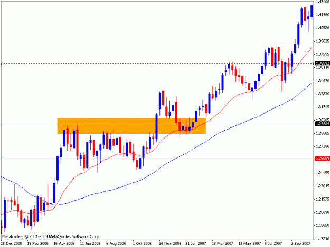Click the black 1.36592 price tag

[x=322, y=63]
